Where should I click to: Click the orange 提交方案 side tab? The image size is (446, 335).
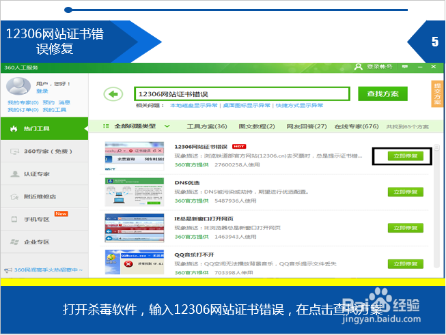pos(438,93)
